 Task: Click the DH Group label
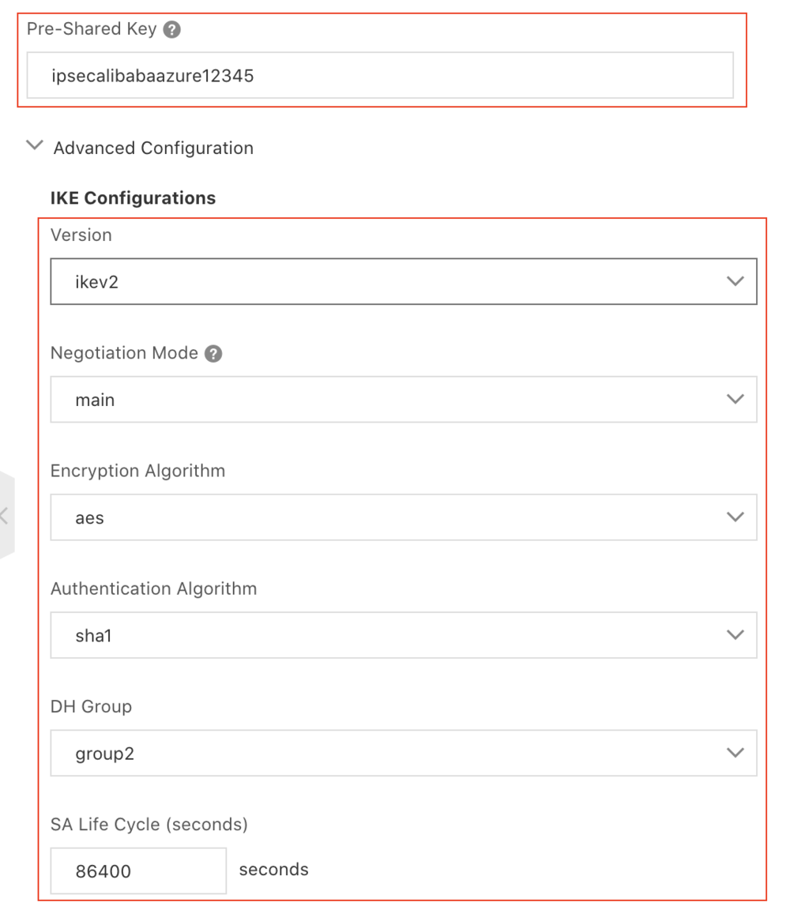pos(91,706)
